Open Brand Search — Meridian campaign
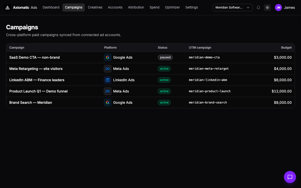Viewport: 301px width, 188px height. tap(31, 103)
